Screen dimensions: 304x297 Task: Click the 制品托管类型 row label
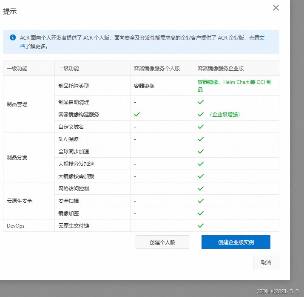(x=74, y=86)
